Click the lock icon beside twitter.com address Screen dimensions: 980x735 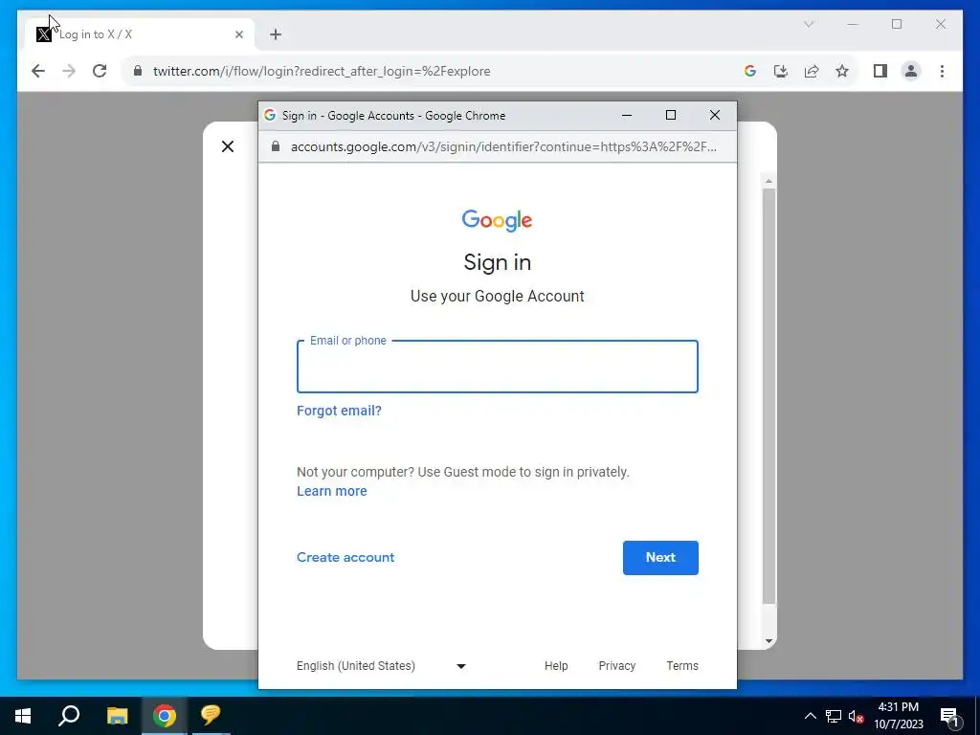[x=138, y=71]
